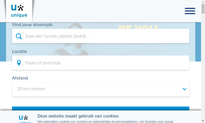Click the Unique logo in cookie banner
The width and height of the screenshot is (205, 123).
25,119
